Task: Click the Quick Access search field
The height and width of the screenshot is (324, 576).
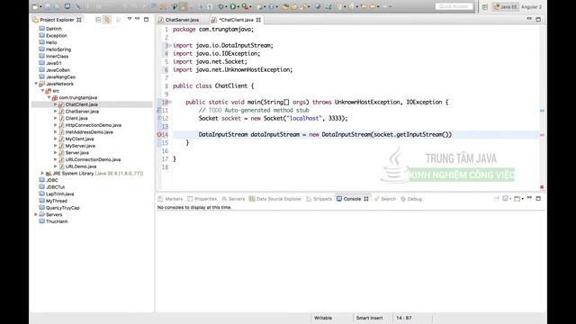Action: 454,6
